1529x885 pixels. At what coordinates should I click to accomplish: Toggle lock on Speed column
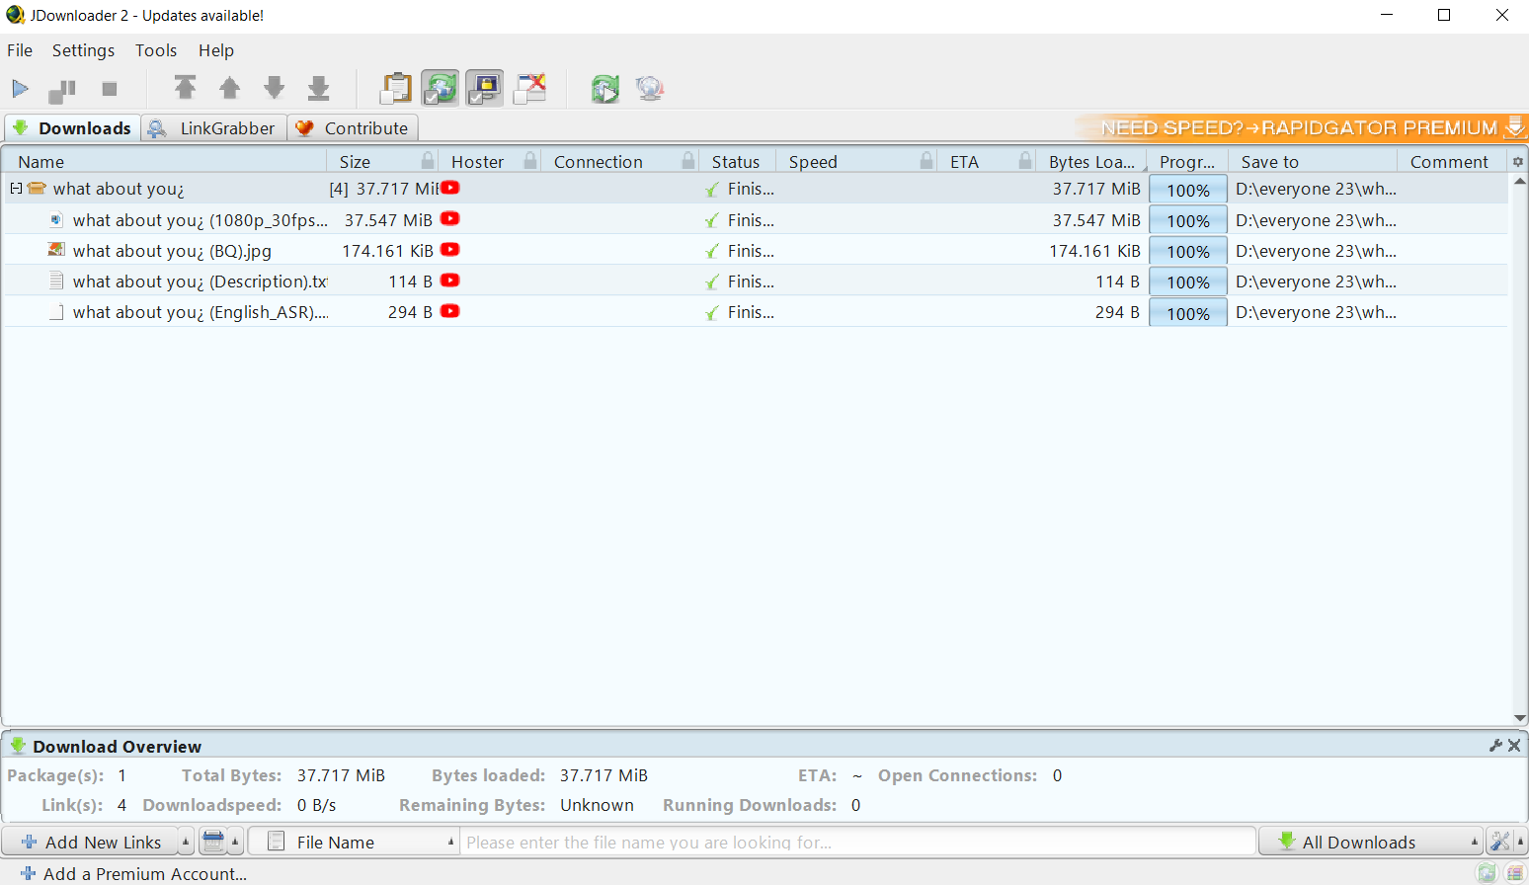tap(926, 161)
